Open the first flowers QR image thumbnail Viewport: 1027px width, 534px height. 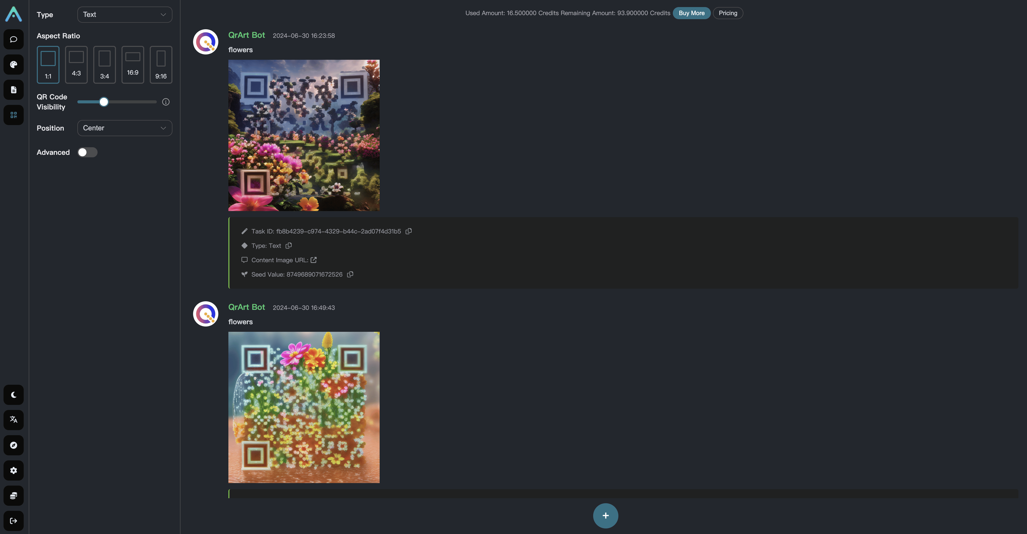(x=304, y=136)
